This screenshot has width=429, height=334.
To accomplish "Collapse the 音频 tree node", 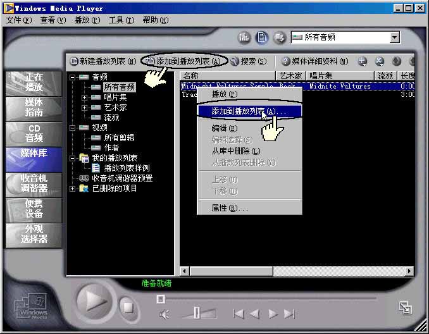I will (x=73, y=77).
